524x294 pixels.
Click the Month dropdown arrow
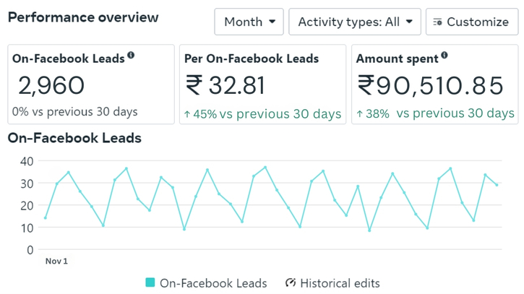pyautogui.click(x=272, y=22)
